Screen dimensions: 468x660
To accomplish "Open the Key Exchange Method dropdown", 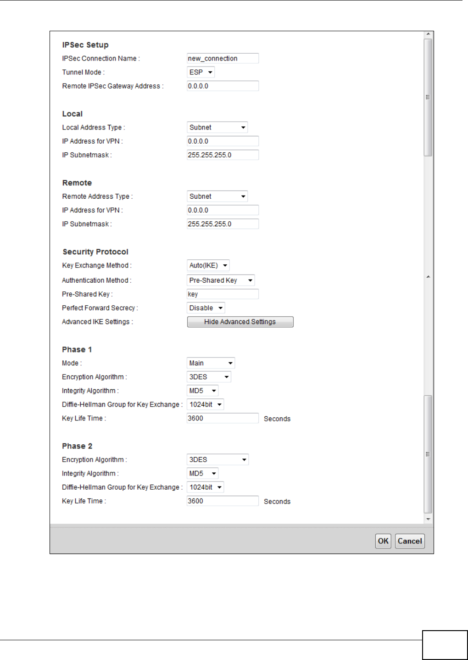I will 208,265.
